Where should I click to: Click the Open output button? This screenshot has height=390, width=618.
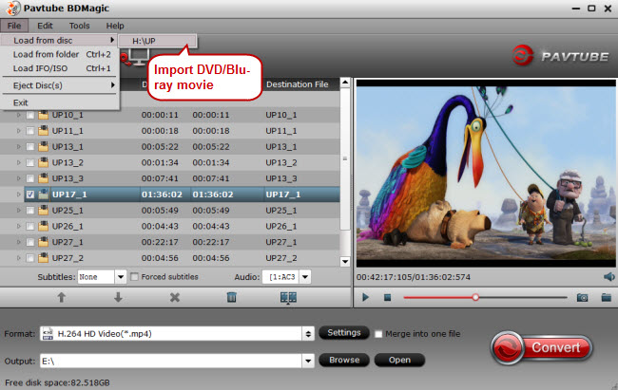399,360
